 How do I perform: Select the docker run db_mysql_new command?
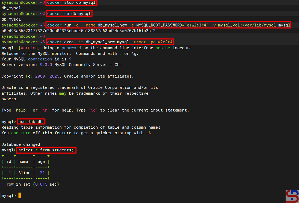coord(168,25)
